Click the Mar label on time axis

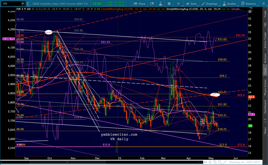pos(163,158)
